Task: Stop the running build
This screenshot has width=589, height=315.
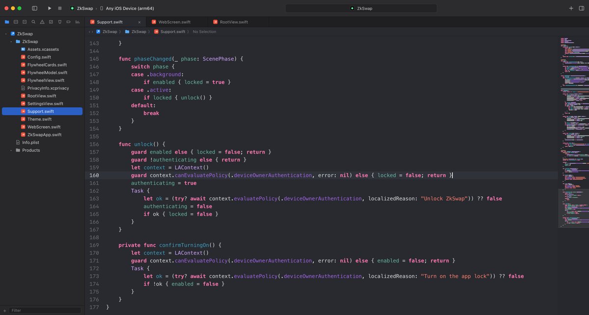Action: coord(60,8)
